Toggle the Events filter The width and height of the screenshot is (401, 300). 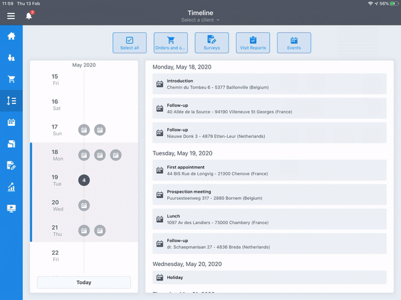tap(294, 43)
